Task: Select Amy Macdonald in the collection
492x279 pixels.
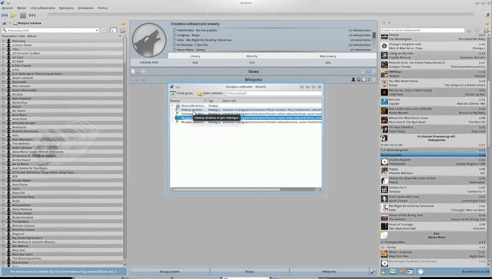Action: point(24,123)
